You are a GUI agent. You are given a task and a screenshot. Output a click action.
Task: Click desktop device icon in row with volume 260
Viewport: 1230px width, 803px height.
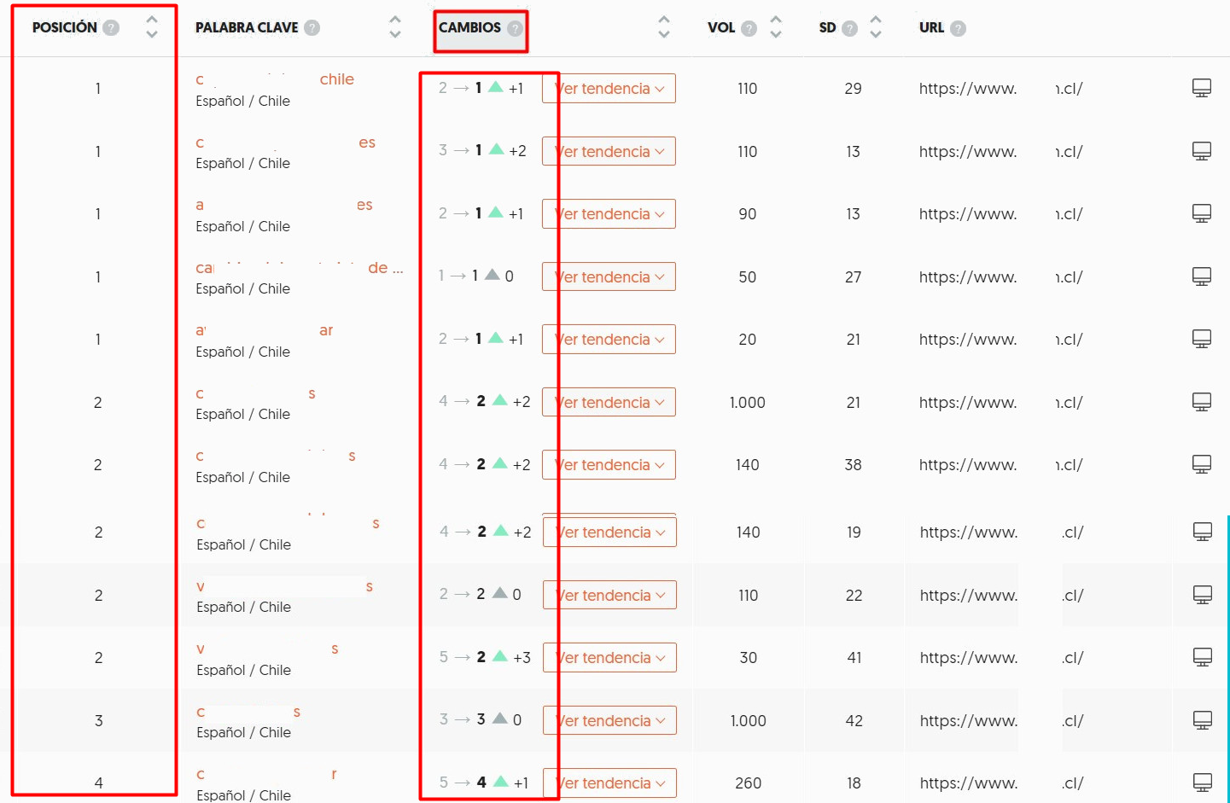pos(1203,783)
